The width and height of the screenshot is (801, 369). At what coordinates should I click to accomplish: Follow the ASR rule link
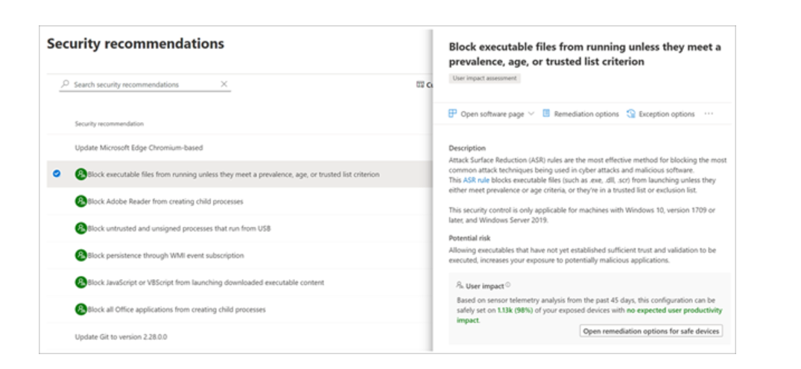(x=476, y=180)
